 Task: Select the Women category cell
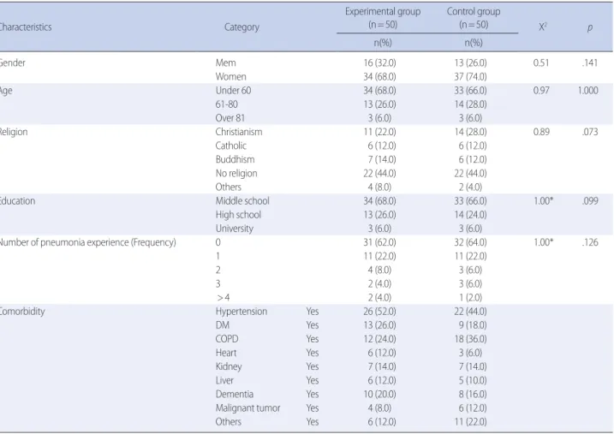pos(230,76)
